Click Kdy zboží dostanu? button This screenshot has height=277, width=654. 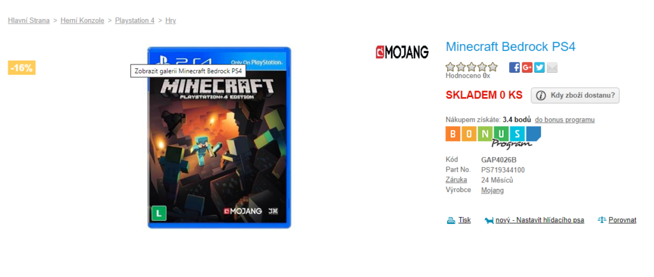coord(575,95)
